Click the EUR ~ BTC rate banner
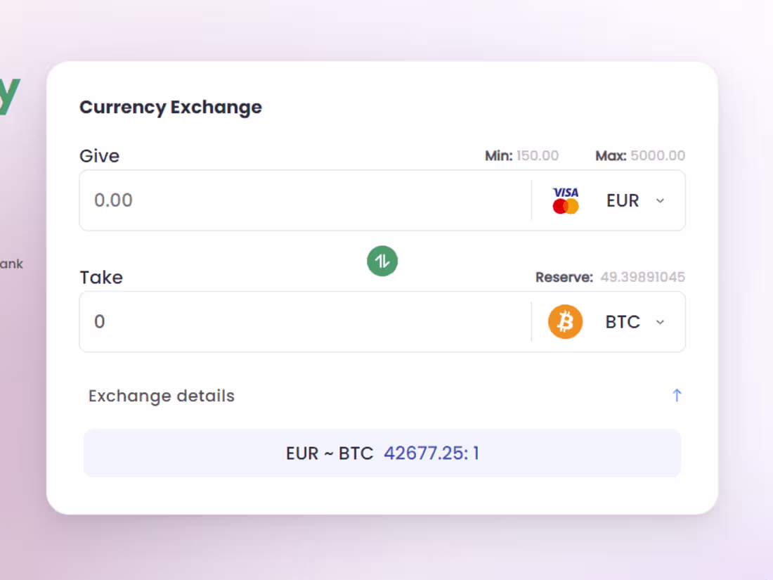 tap(383, 453)
